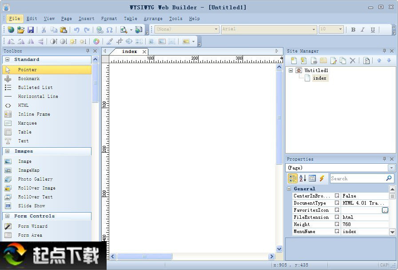Open the (Page) object selector dropdown
398x270 pixels.
(x=391, y=168)
